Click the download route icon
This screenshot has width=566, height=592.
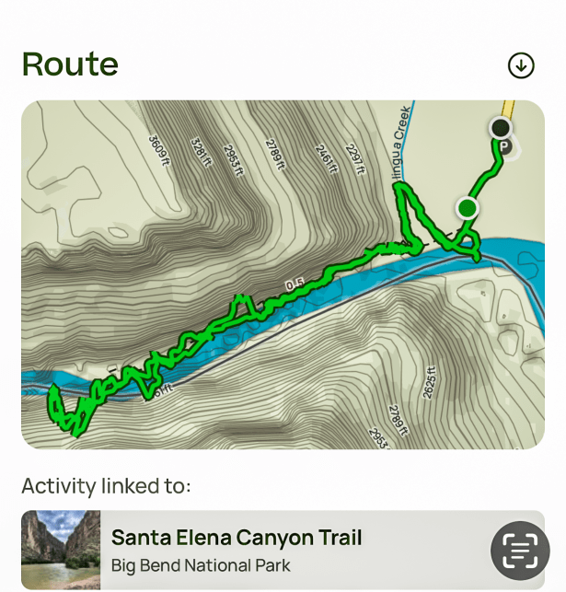(x=521, y=65)
